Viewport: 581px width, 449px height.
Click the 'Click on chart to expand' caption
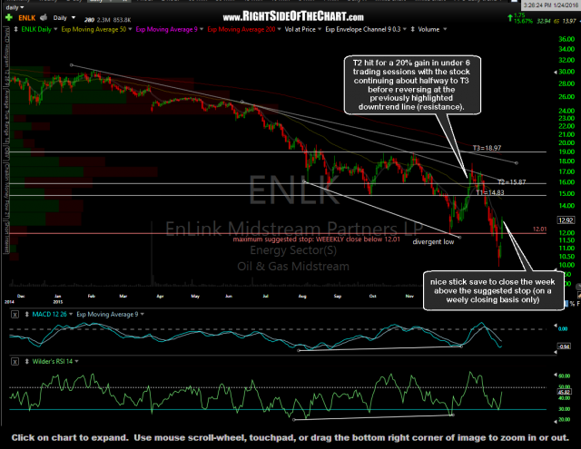click(290, 437)
